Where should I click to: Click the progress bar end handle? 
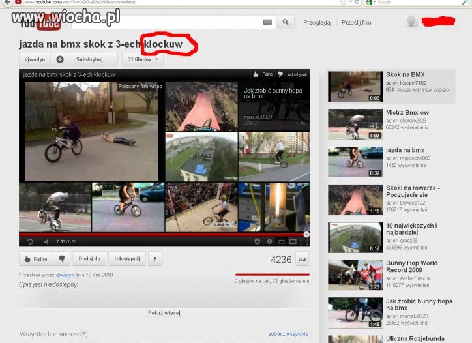coord(306,234)
